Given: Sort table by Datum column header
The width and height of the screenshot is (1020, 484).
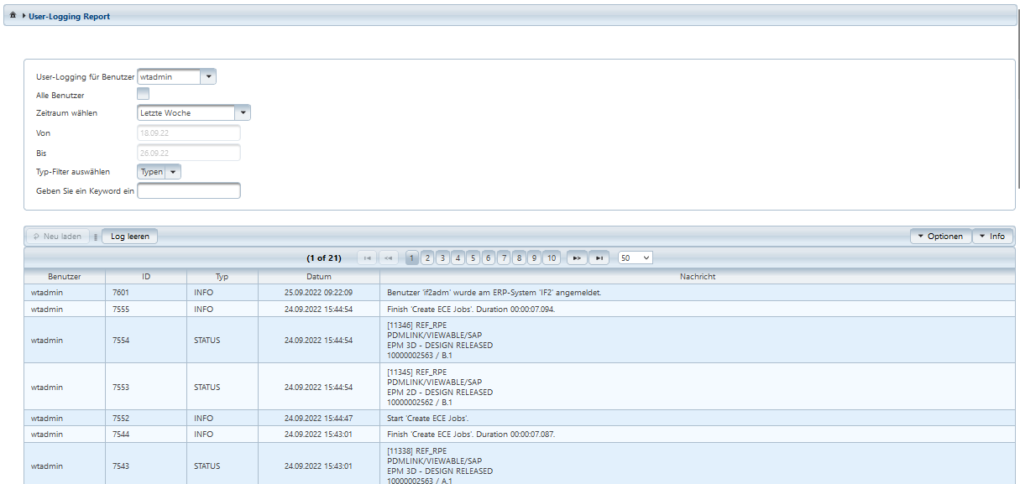Looking at the screenshot, I should [318, 276].
